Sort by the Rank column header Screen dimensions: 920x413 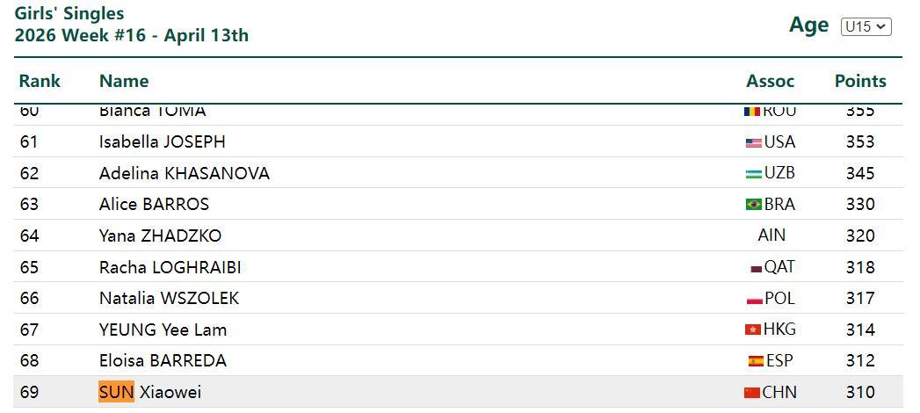(x=40, y=81)
